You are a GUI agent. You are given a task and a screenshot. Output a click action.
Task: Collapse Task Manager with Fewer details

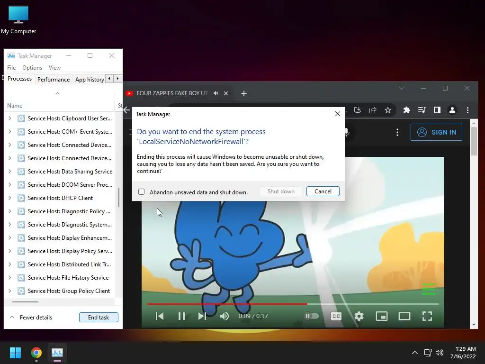[x=31, y=317]
